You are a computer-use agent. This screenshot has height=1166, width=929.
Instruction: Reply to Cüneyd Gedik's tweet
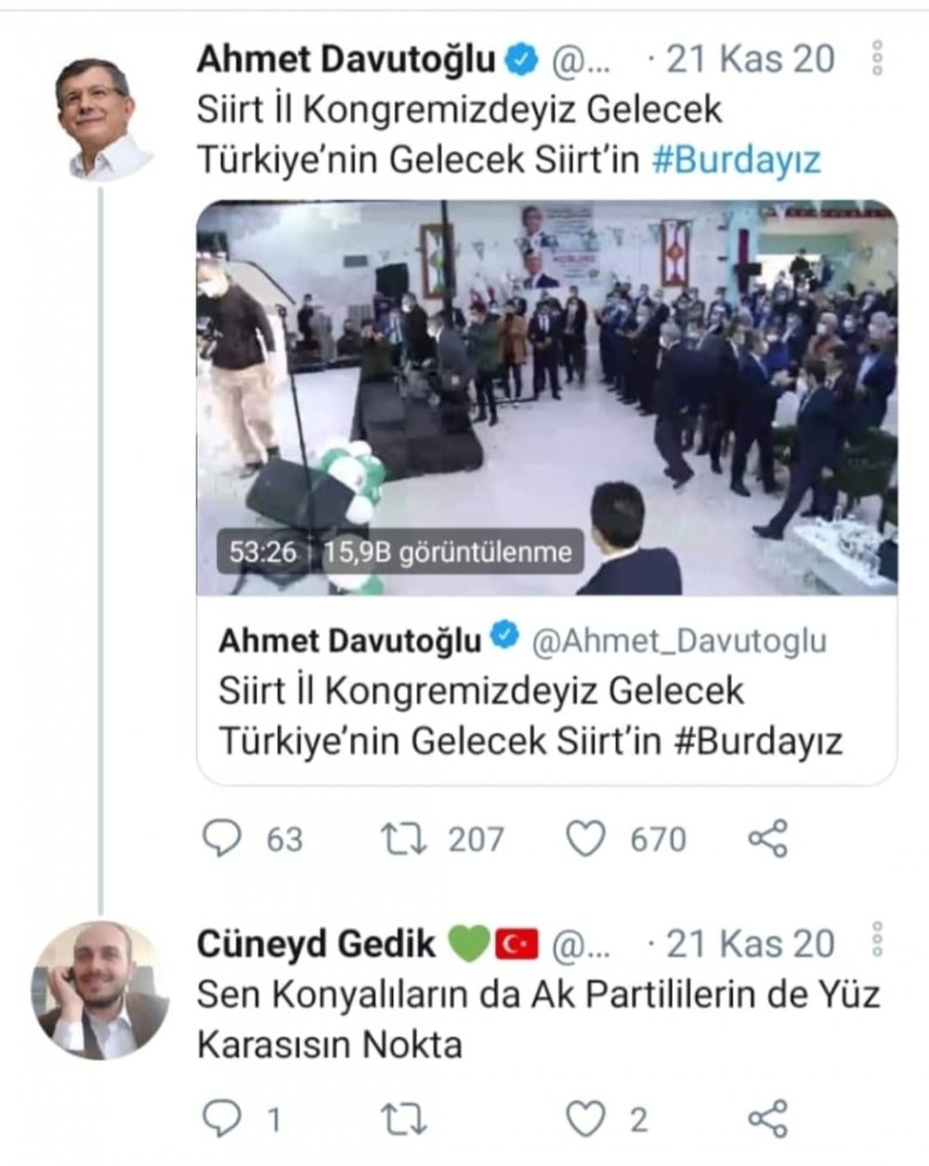tap(221, 1120)
